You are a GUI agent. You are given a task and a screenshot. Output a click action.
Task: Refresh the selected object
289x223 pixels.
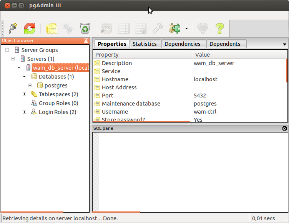[30, 28]
